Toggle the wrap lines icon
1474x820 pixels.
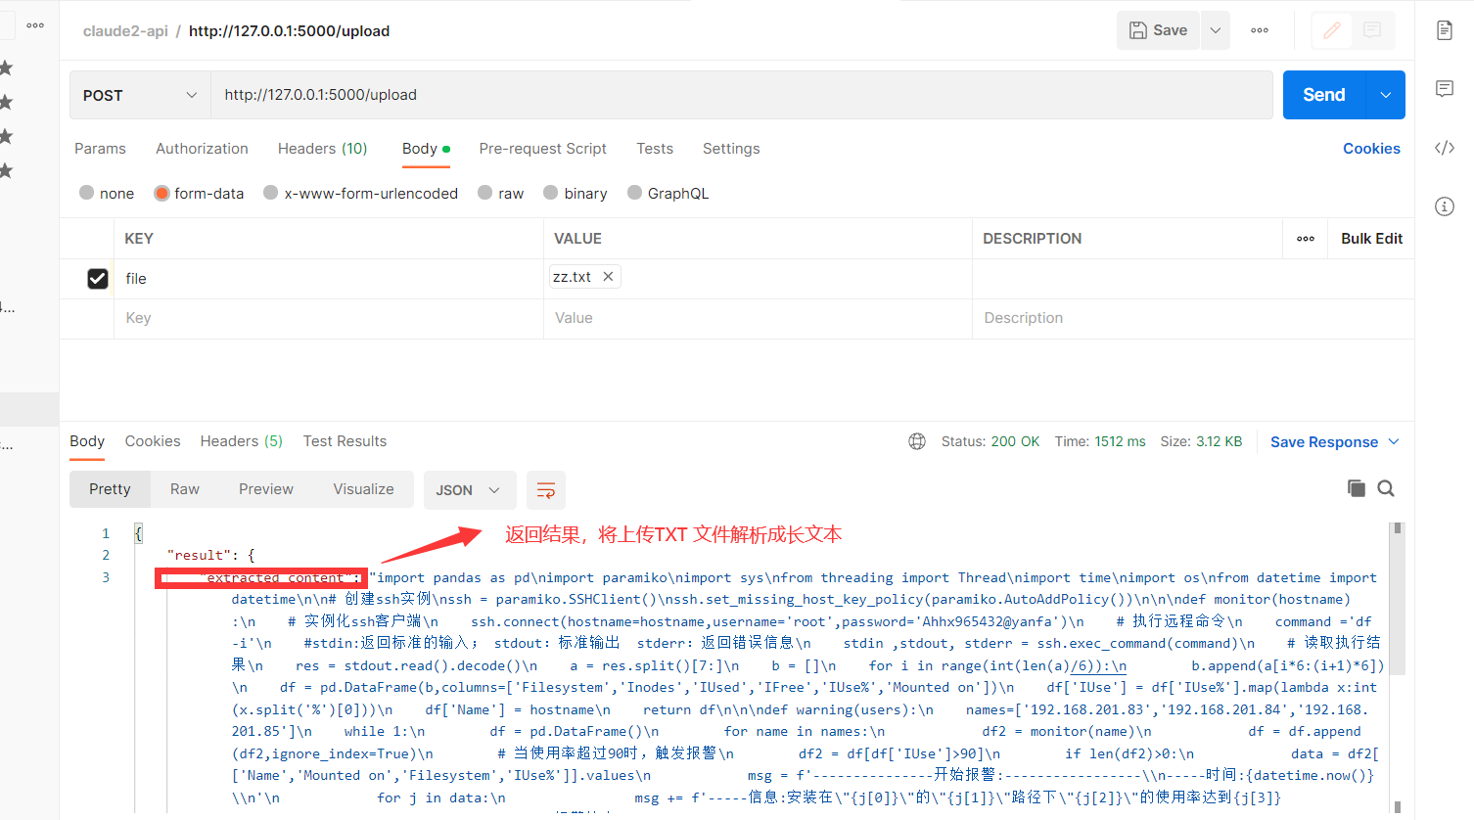click(x=546, y=490)
